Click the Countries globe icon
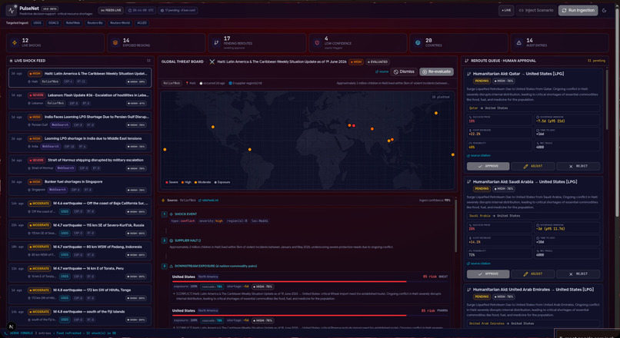This screenshot has width=620, height=338. click(x=418, y=43)
